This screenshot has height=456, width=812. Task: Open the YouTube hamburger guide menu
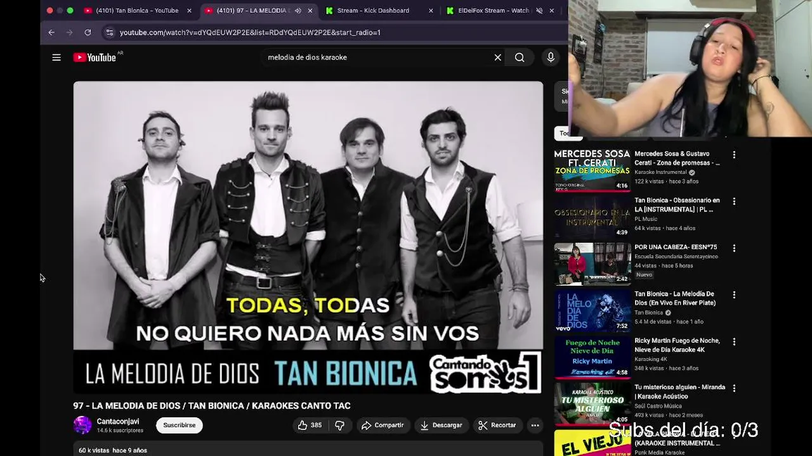point(56,58)
